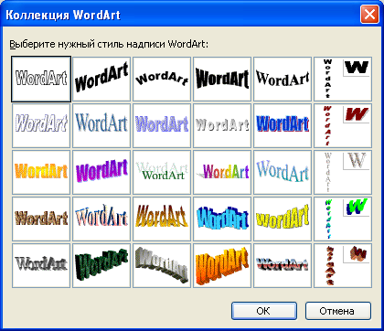This screenshot has height=331, width=384.
Task: Select the white outlined WordArt style
Action: pyautogui.click(x=41, y=79)
